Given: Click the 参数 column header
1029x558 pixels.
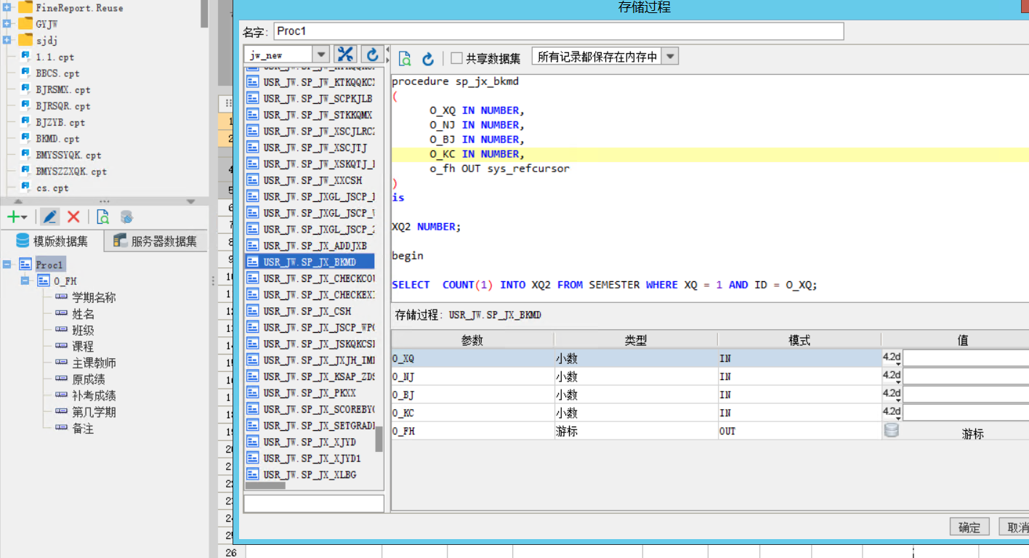Looking at the screenshot, I should [x=472, y=340].
